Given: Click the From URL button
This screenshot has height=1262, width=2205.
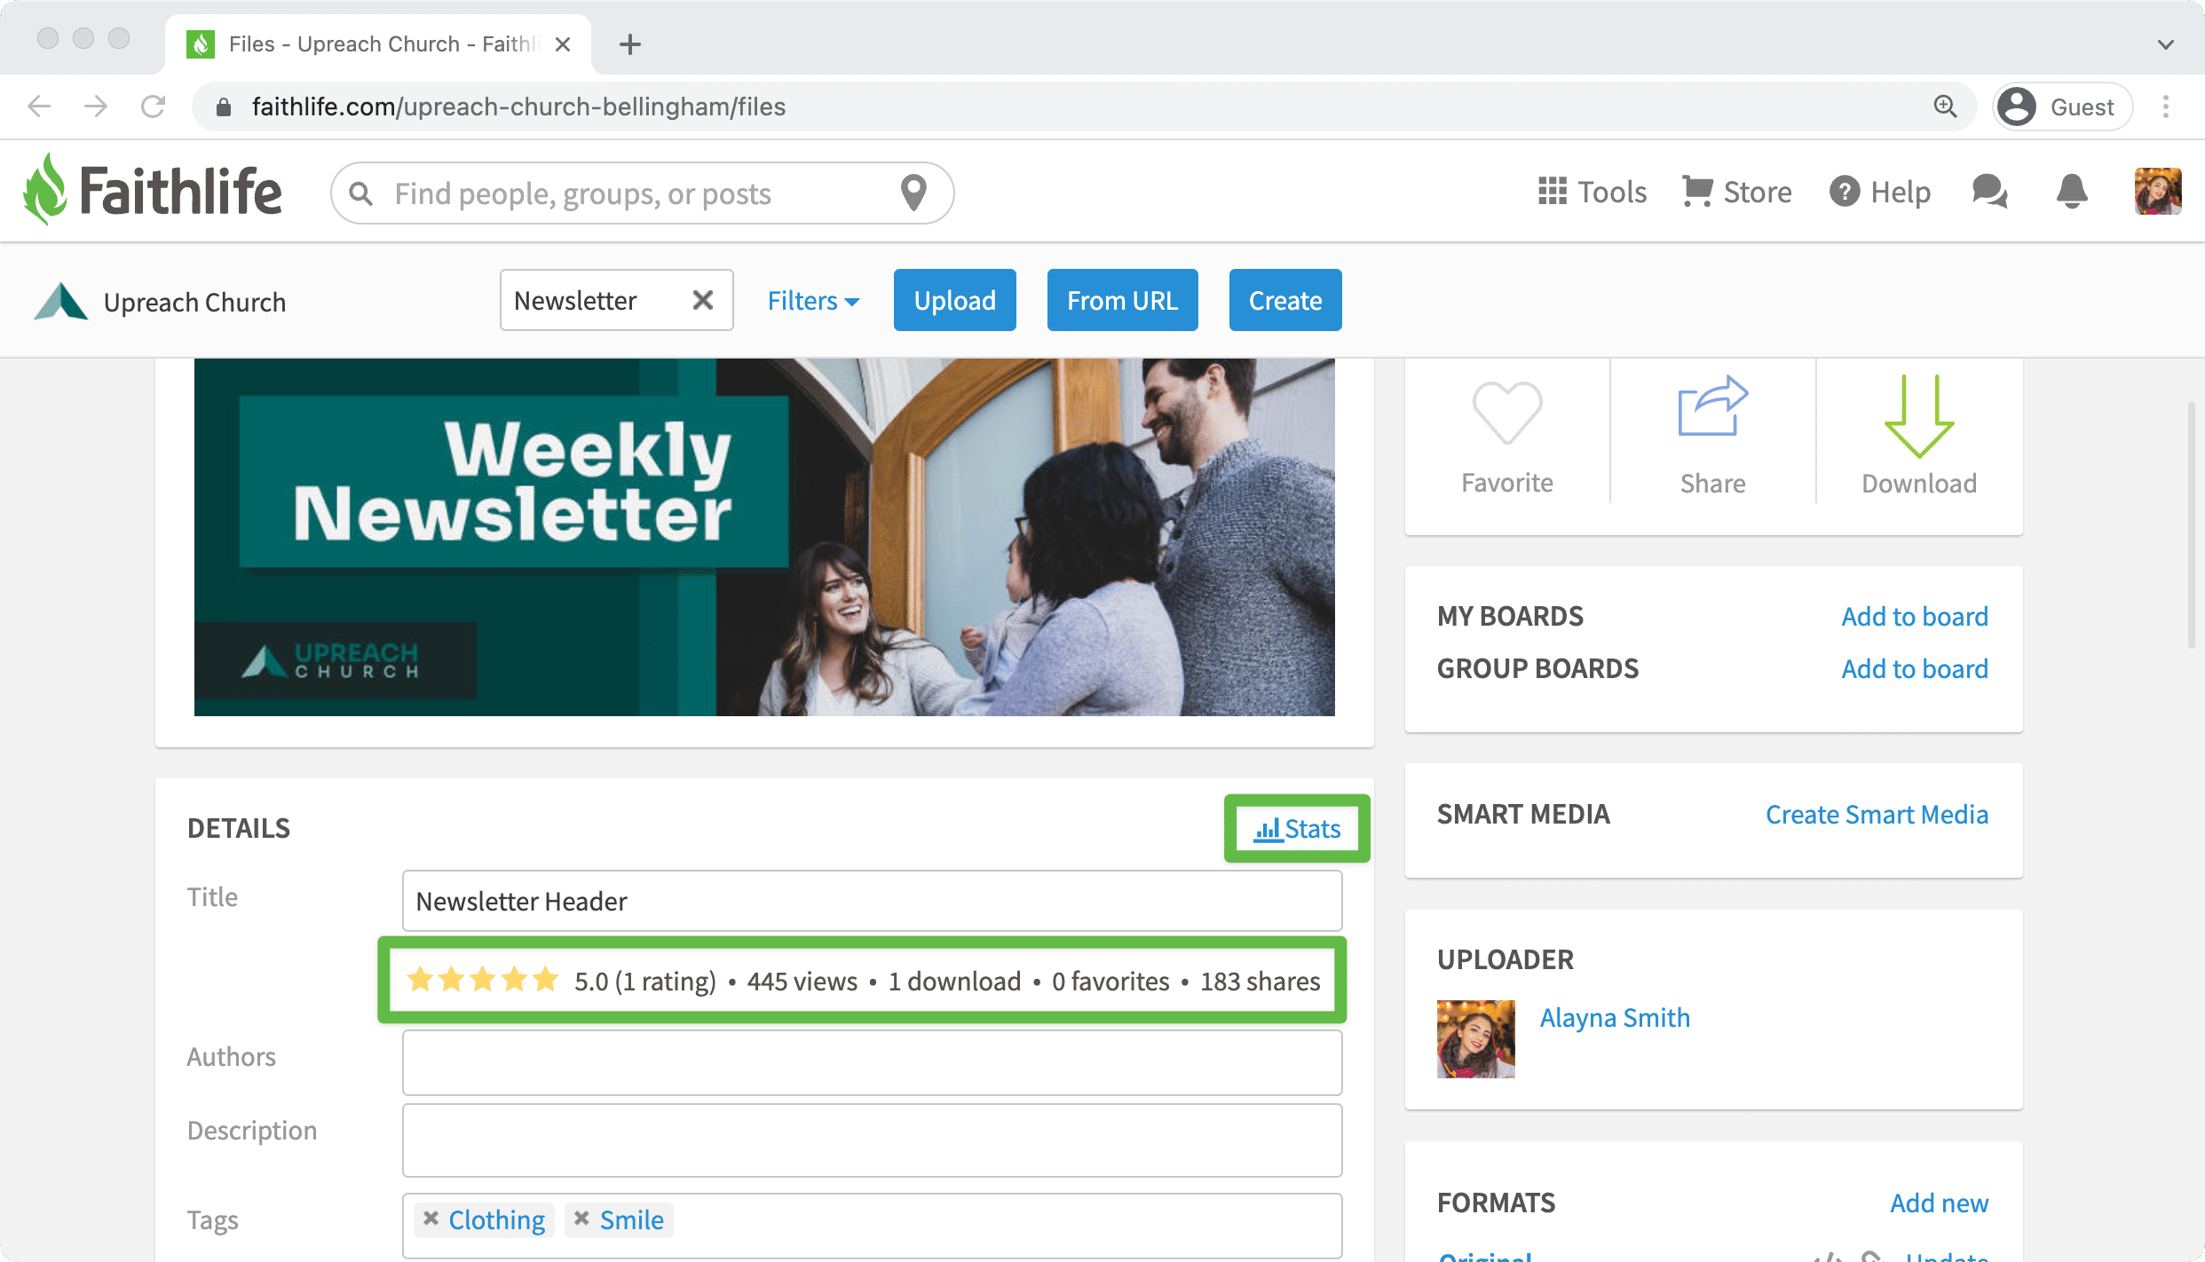Looking at the screenshot, I should click(x=1123, y=300).
